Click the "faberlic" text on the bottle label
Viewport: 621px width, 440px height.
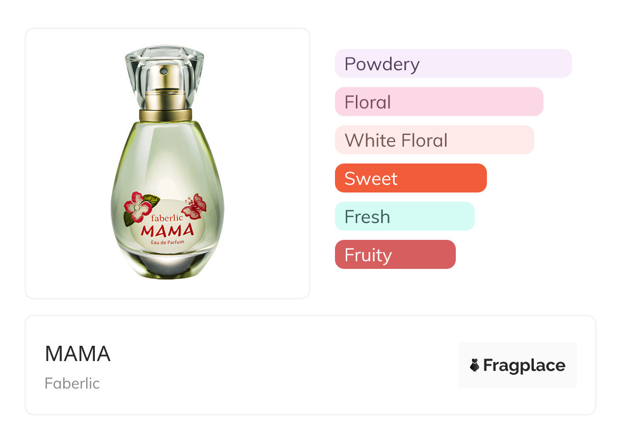(x=167, y=217)
